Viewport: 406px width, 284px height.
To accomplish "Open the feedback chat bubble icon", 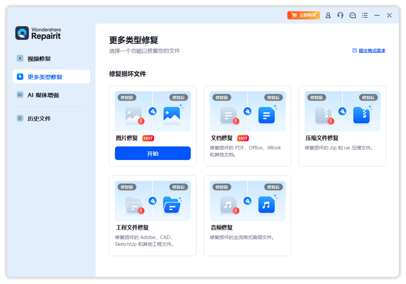I will pyautogui.click(x=352, y=15).
